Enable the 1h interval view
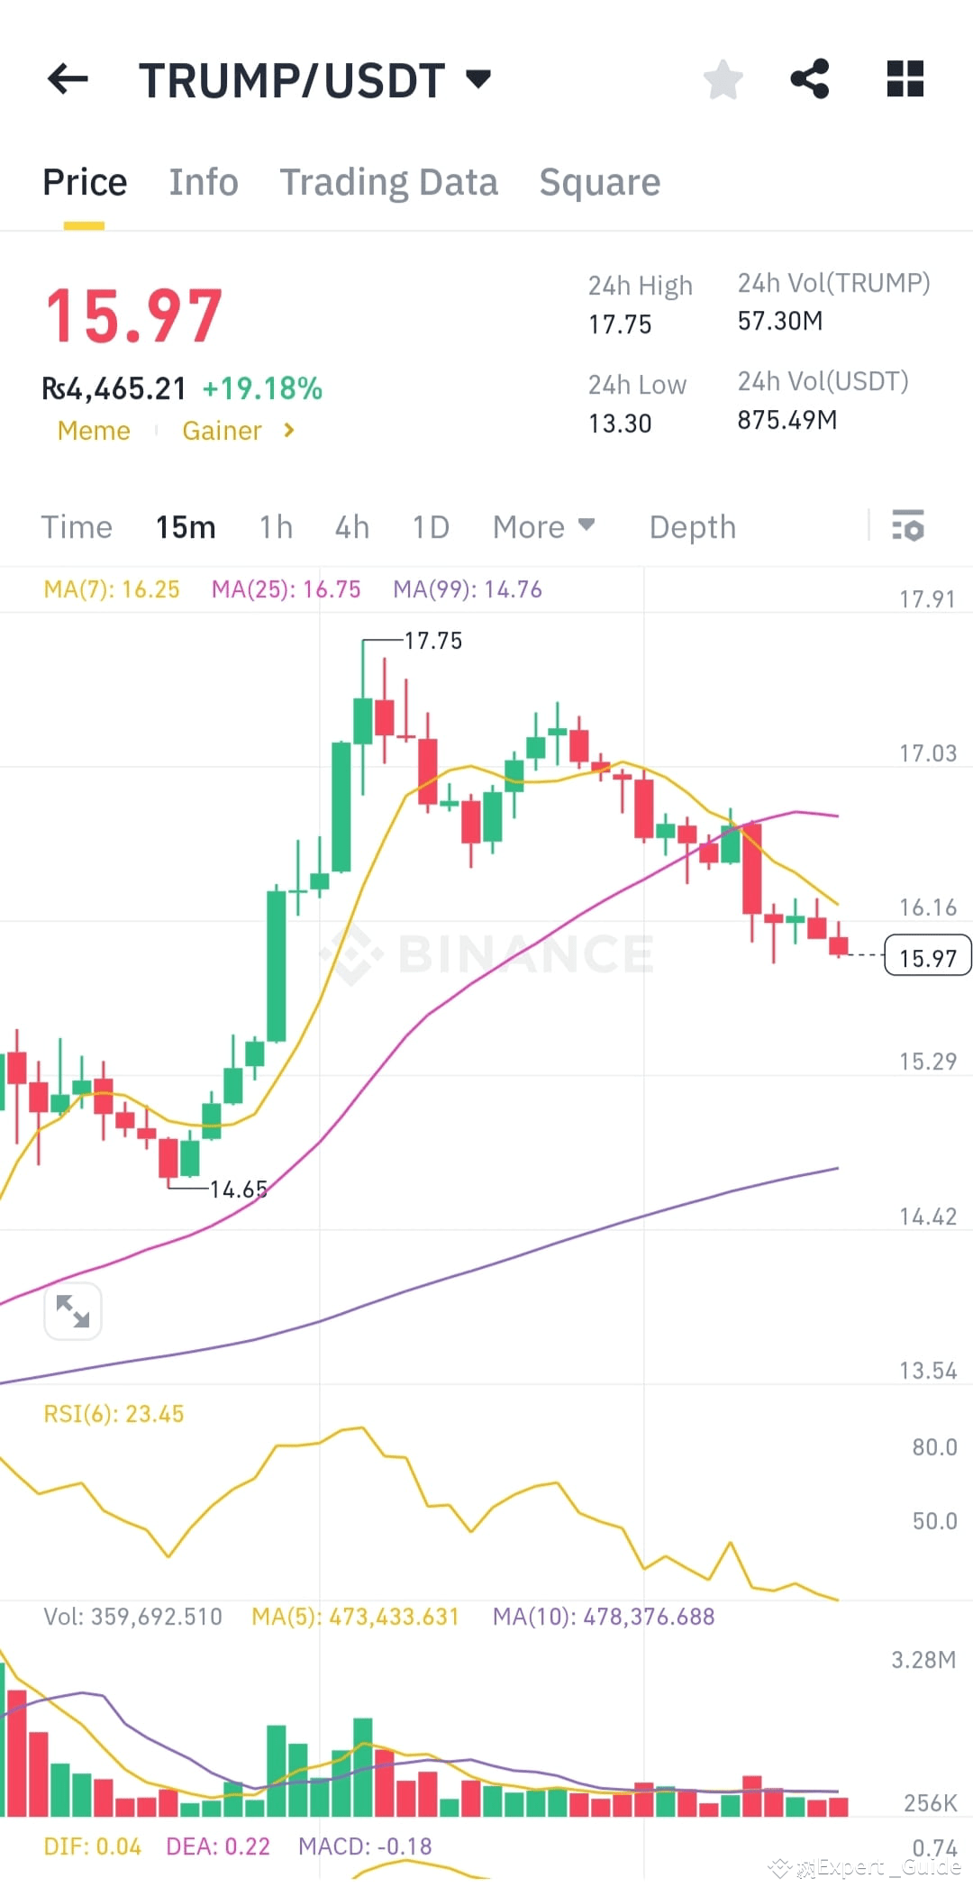Image resolution: width=973 pixels, height=1887 pixels. (x=275, y=527)
